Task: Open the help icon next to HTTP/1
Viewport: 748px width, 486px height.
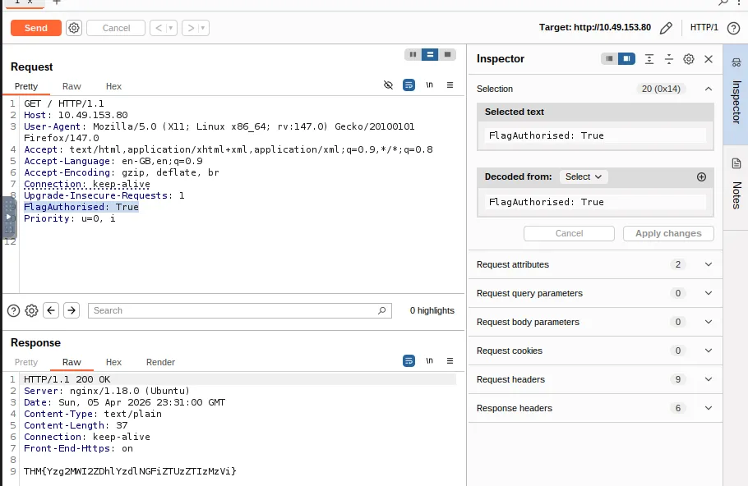Action: pyautogui.click(x=733, y=28)
